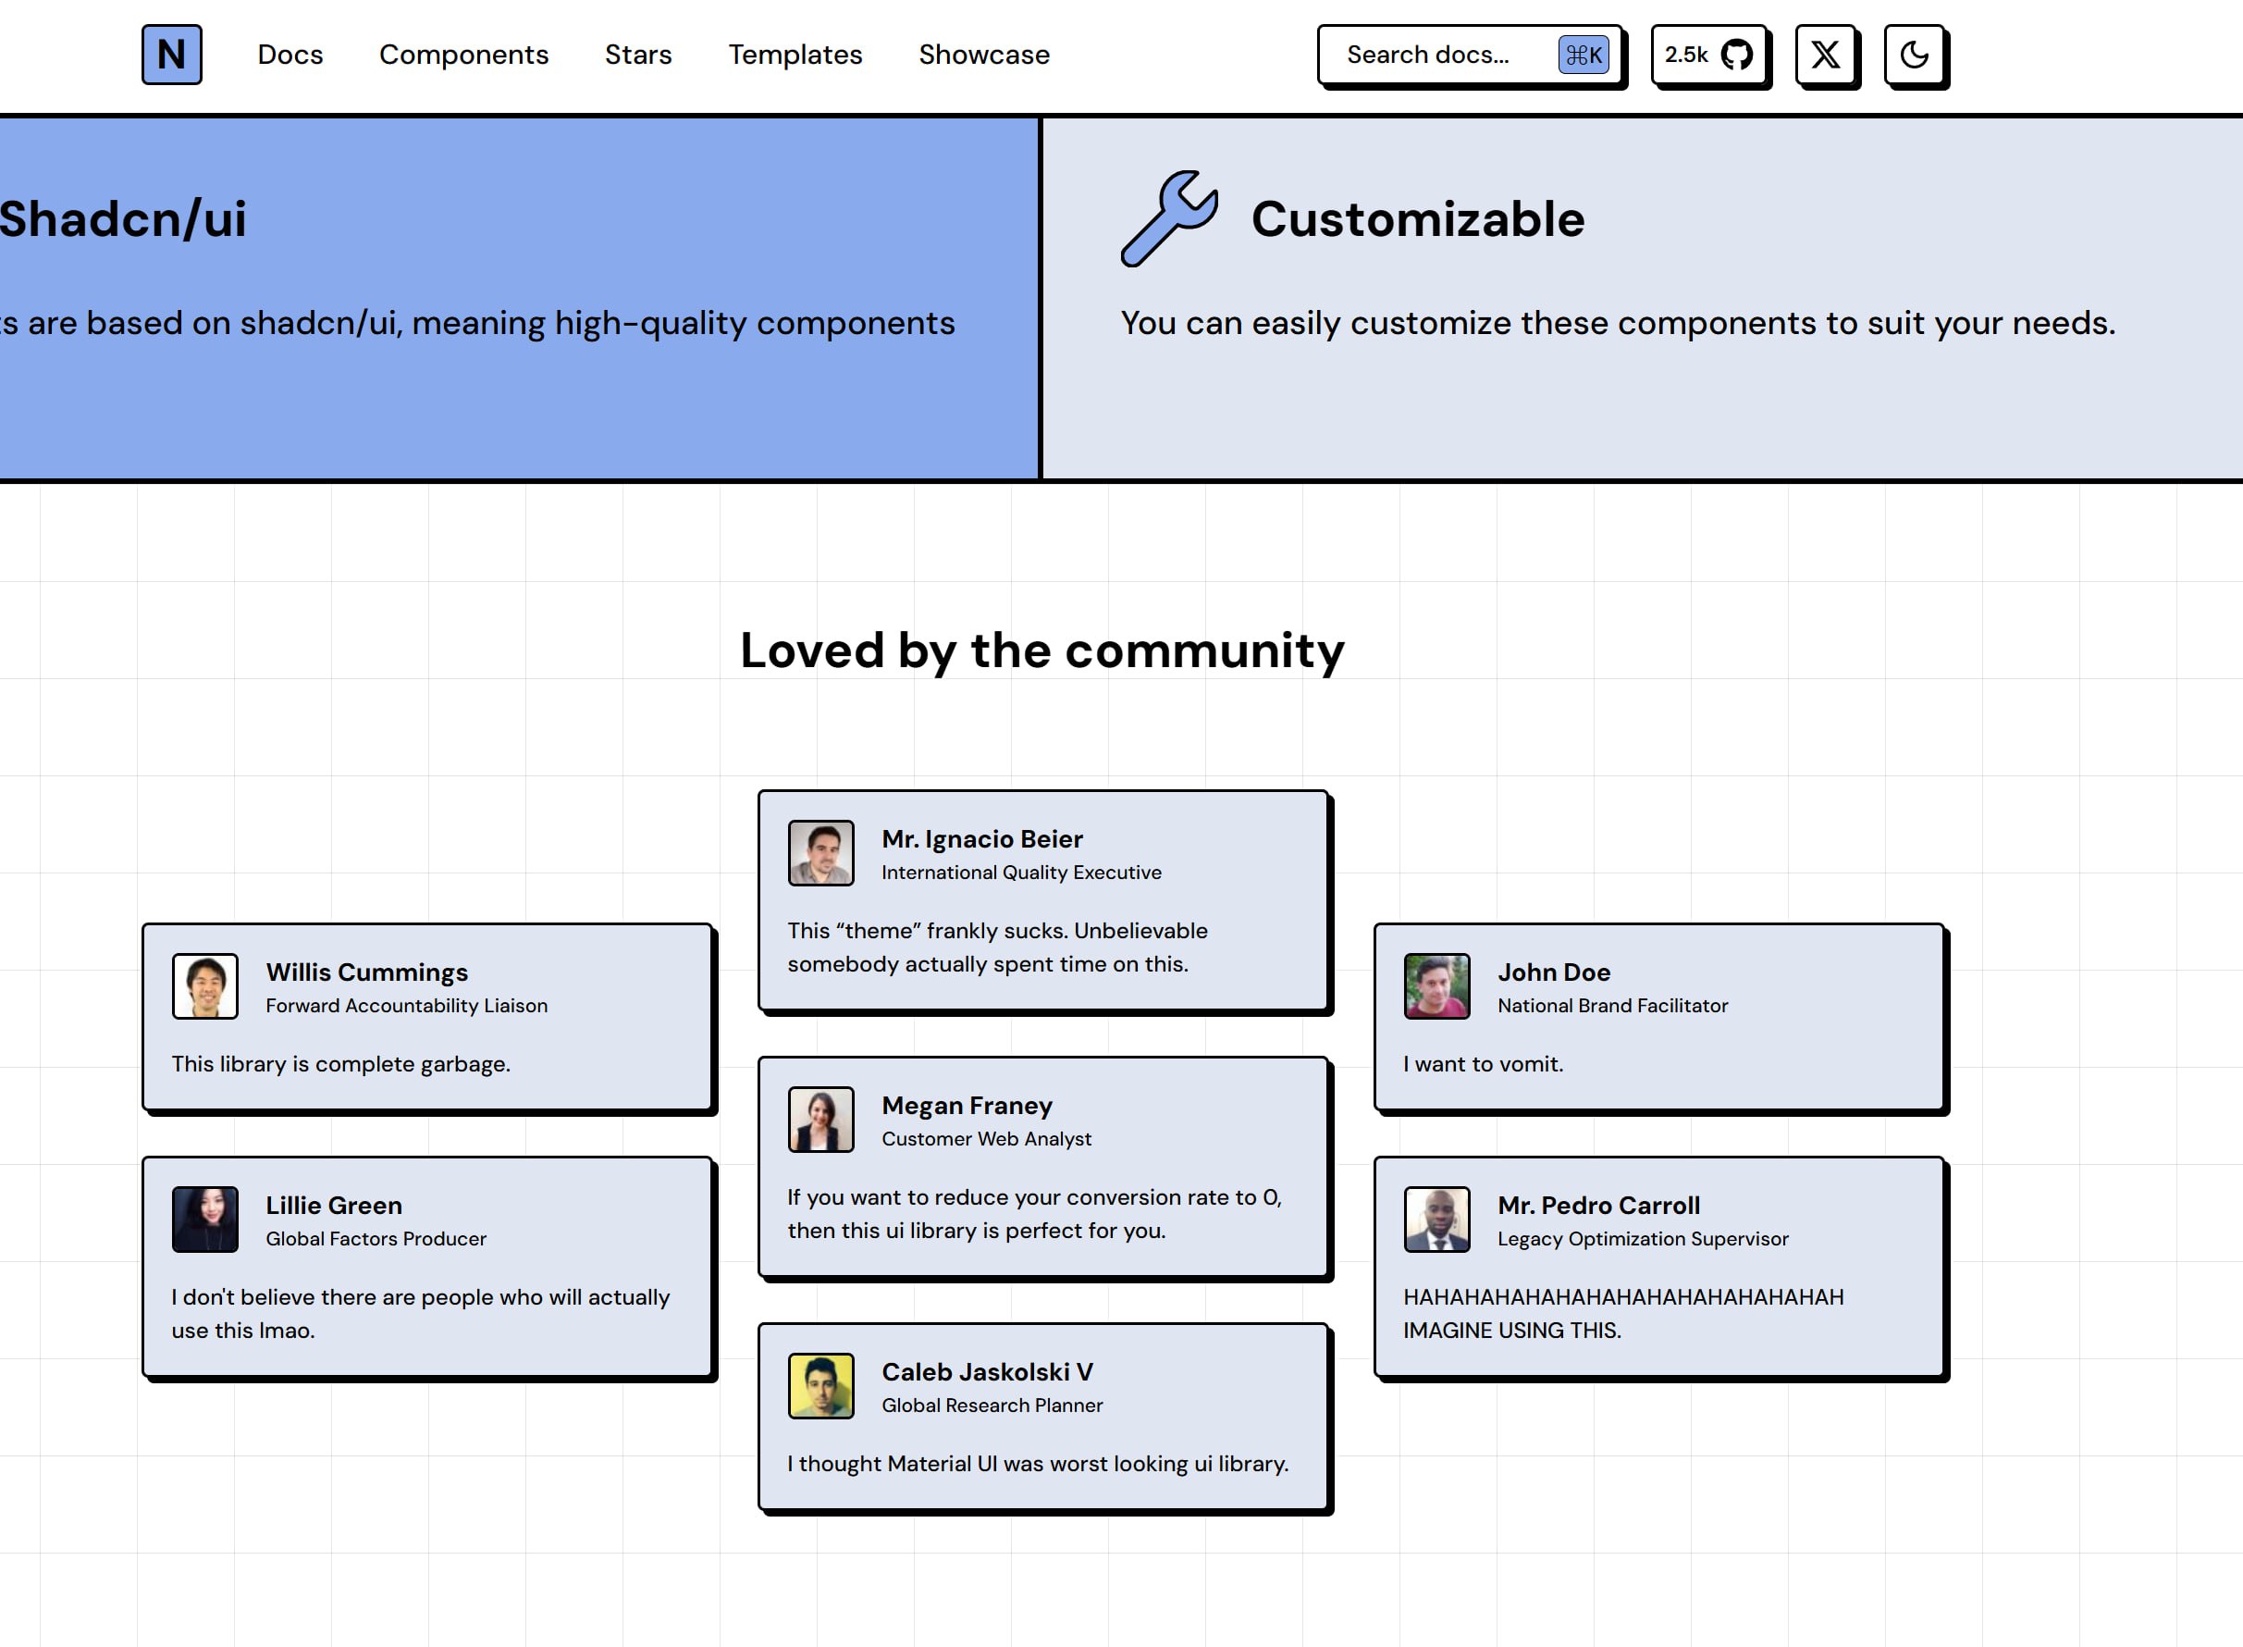Click 'IMAGINE USING THIS.' review text
The height and width of the screenshot is (1647, 2243).
[x=1511, y=1330]
